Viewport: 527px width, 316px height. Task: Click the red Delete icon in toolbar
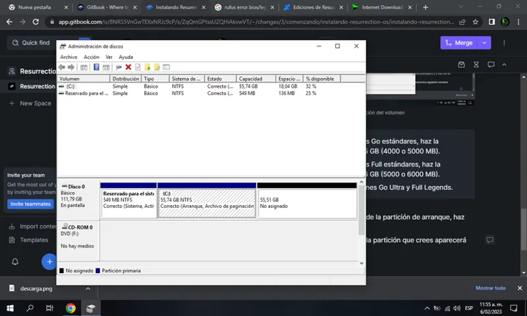tap(128, 67)
